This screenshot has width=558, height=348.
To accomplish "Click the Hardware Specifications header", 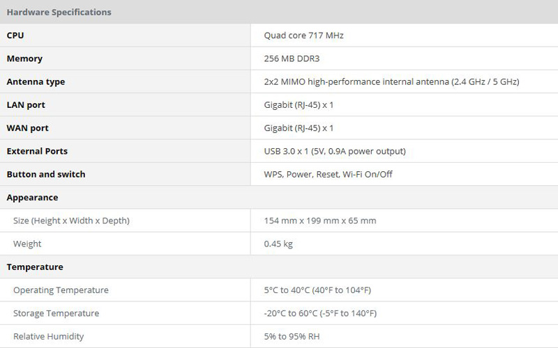I will pos(59,12).
